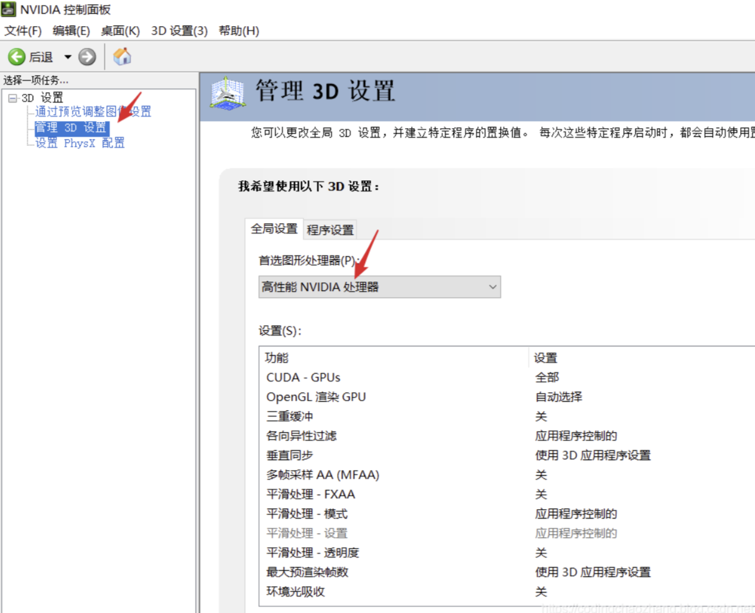The width and height of the screenshot is (755, 613).
Task: Open the Back history dropdown arrow
Action: [x=68, y=57]
